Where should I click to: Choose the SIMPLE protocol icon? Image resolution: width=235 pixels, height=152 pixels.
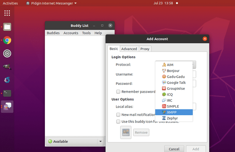point(164,106)
